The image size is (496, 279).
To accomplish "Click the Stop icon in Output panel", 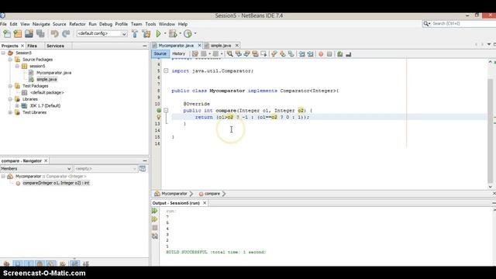I will 155,228.
